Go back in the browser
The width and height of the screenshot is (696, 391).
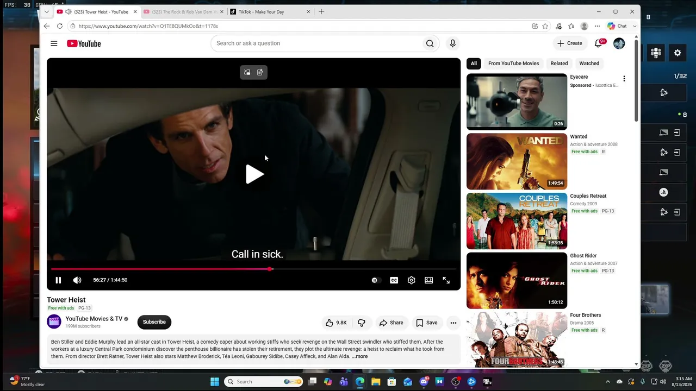47,26
